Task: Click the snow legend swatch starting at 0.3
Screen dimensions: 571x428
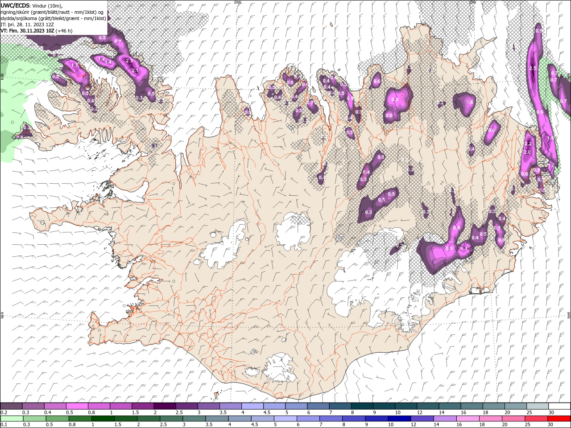Action: (x=33, y=406)
